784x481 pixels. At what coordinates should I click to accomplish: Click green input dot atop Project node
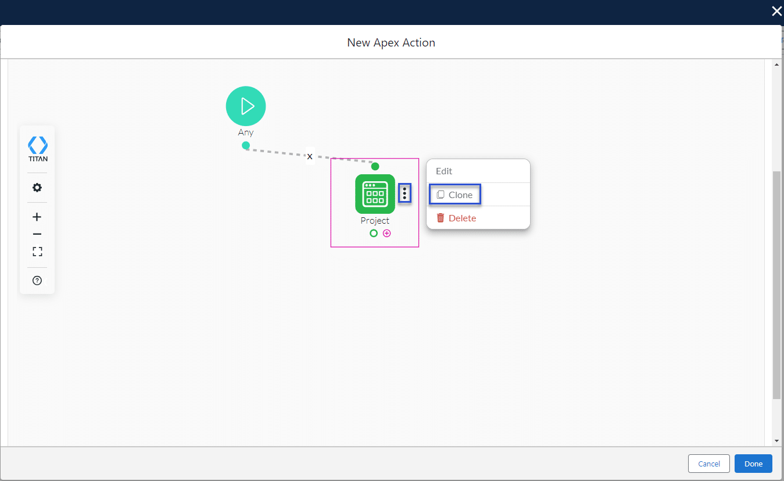(375, 166)
